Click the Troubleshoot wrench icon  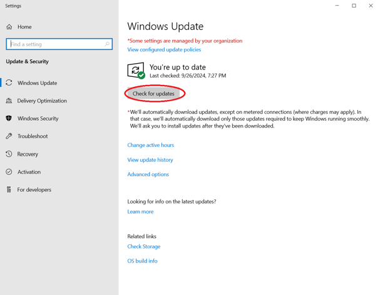(9, 136)
